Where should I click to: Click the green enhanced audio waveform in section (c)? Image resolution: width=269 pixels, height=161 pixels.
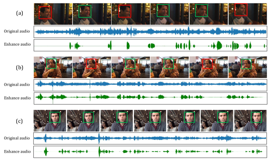tap(150, 152)
